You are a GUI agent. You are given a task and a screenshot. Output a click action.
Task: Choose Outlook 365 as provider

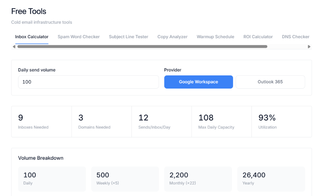click(x=270, y=82)
